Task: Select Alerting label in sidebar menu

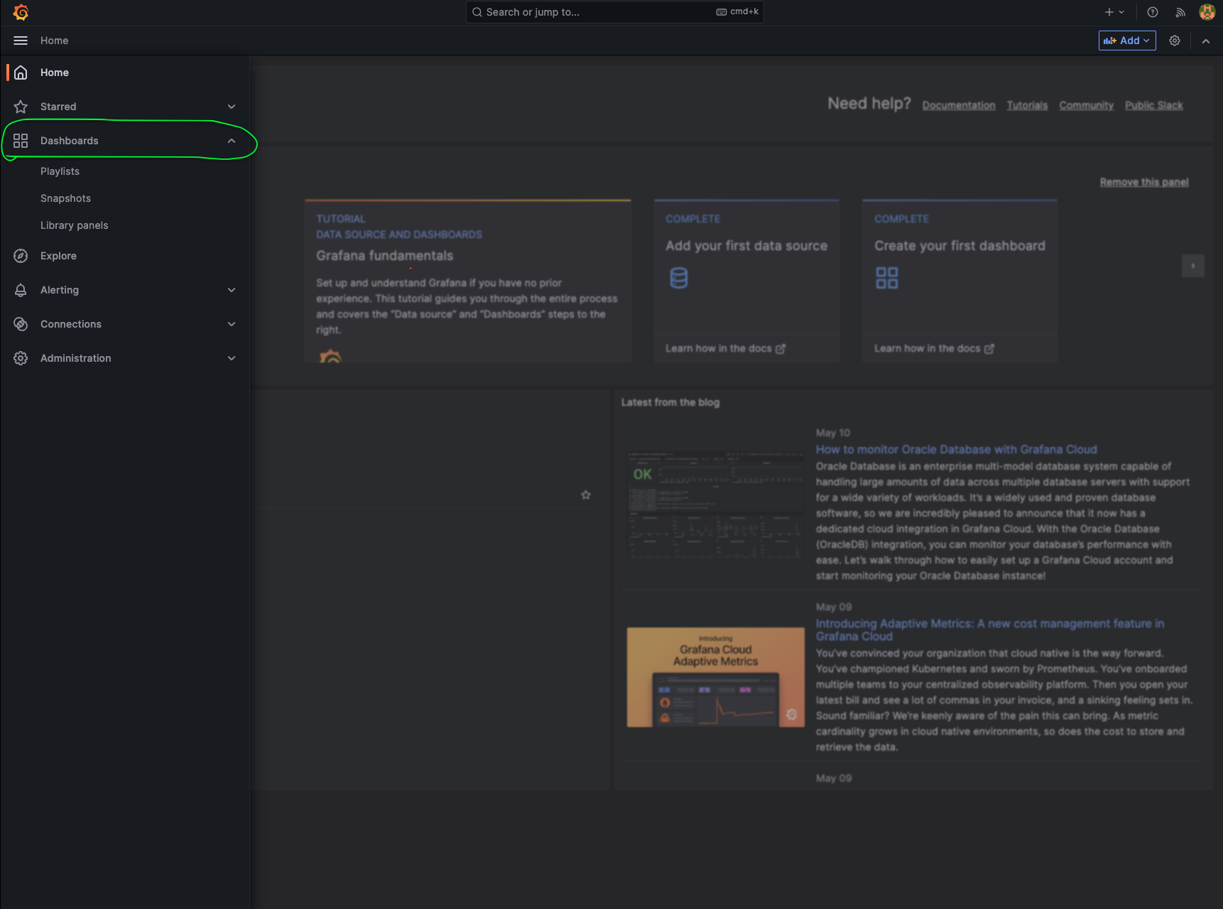Action: coord(60,290)
